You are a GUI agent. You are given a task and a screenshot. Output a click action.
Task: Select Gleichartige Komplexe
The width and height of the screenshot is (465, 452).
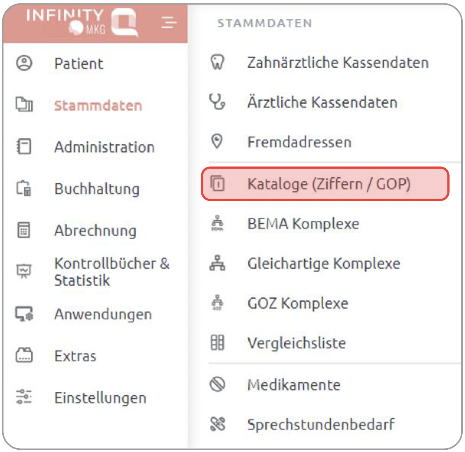(324, 263)
